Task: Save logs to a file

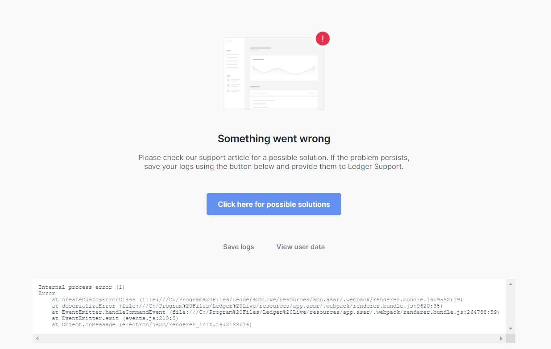Action: pyautogui.click(x=238, y=247)
